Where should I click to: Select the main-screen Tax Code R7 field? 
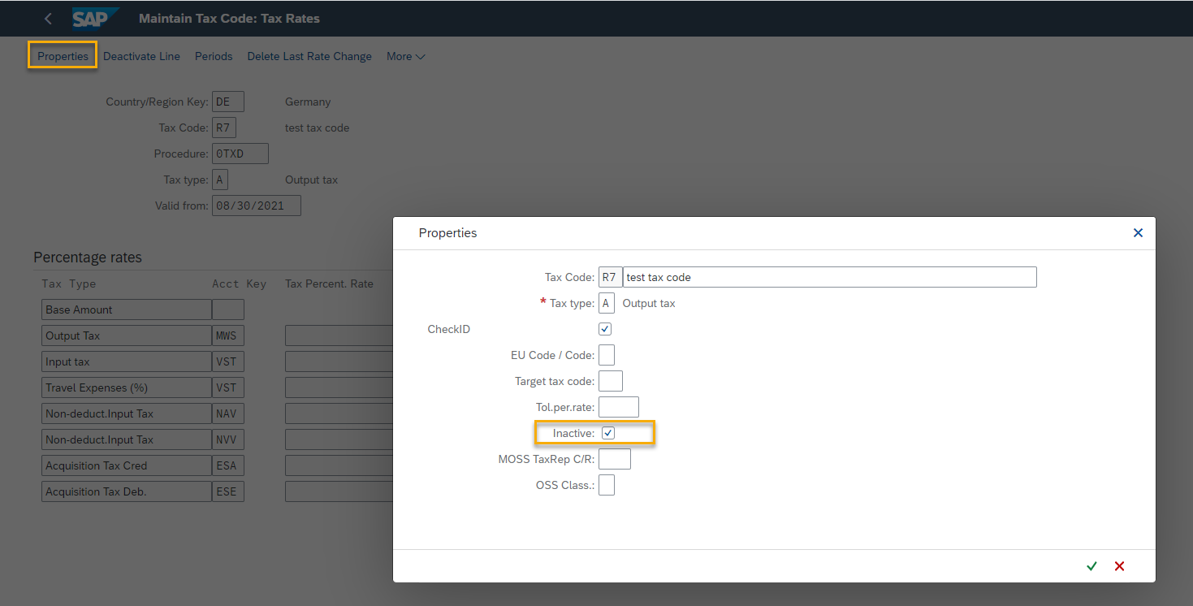tap(224, 128)
